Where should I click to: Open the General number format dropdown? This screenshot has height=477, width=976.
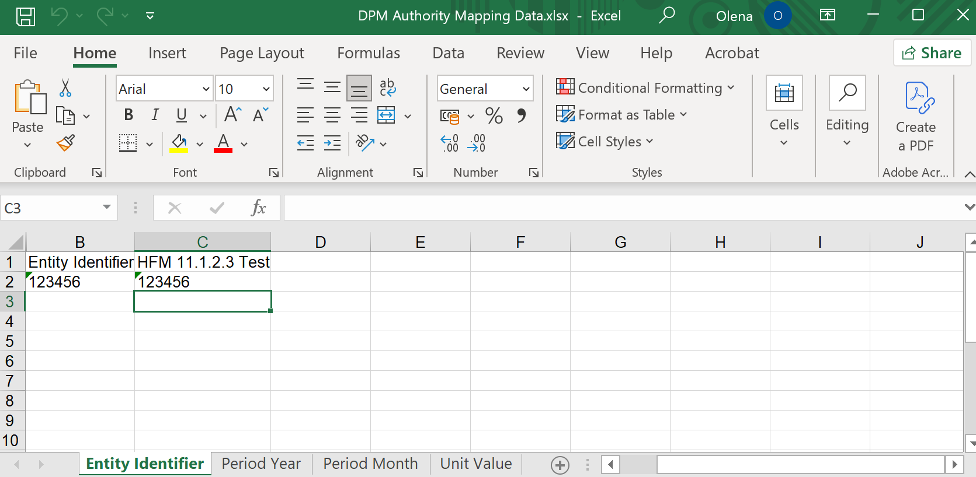pos(526,89)
